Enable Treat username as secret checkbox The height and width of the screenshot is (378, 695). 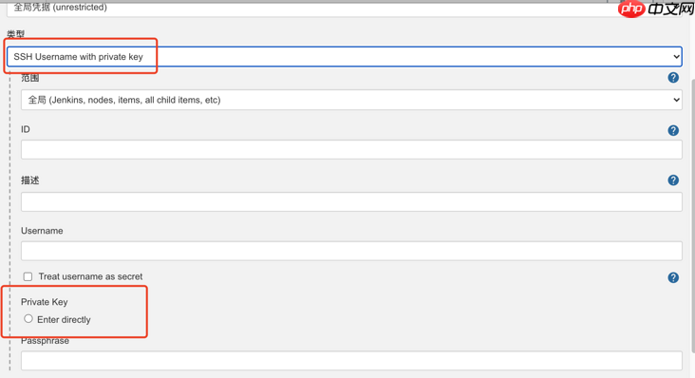point(28,276)
